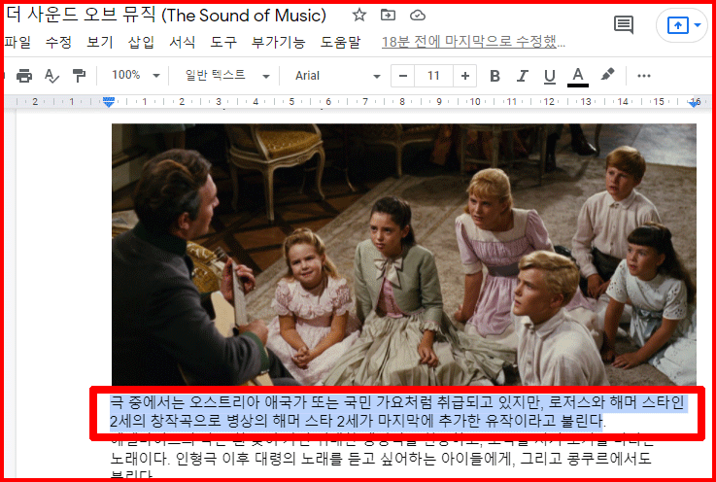The width and height of the screenshot is (716, 482).
Task: Open the '18분 전에 마지막으로 수정했…' history link
Action: 473,43
